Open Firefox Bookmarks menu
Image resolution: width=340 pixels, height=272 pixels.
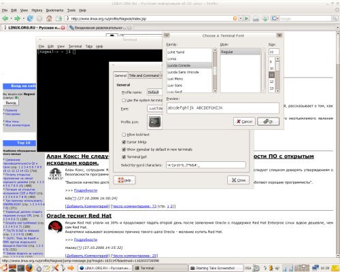tap(54, 10)
